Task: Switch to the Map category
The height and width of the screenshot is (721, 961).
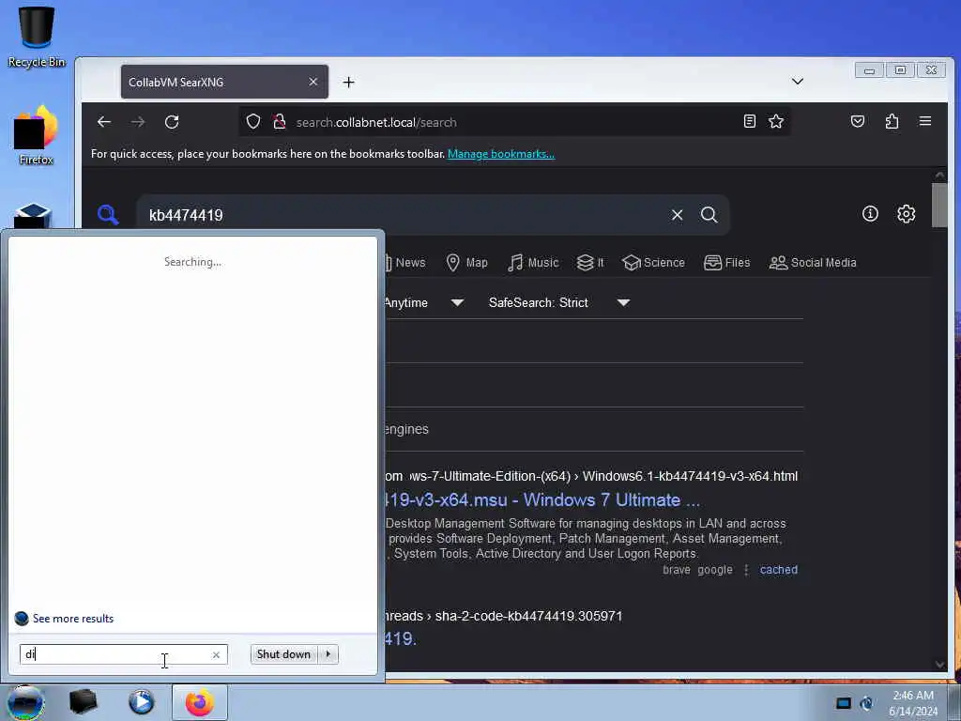Action: [x=467, y=263]
